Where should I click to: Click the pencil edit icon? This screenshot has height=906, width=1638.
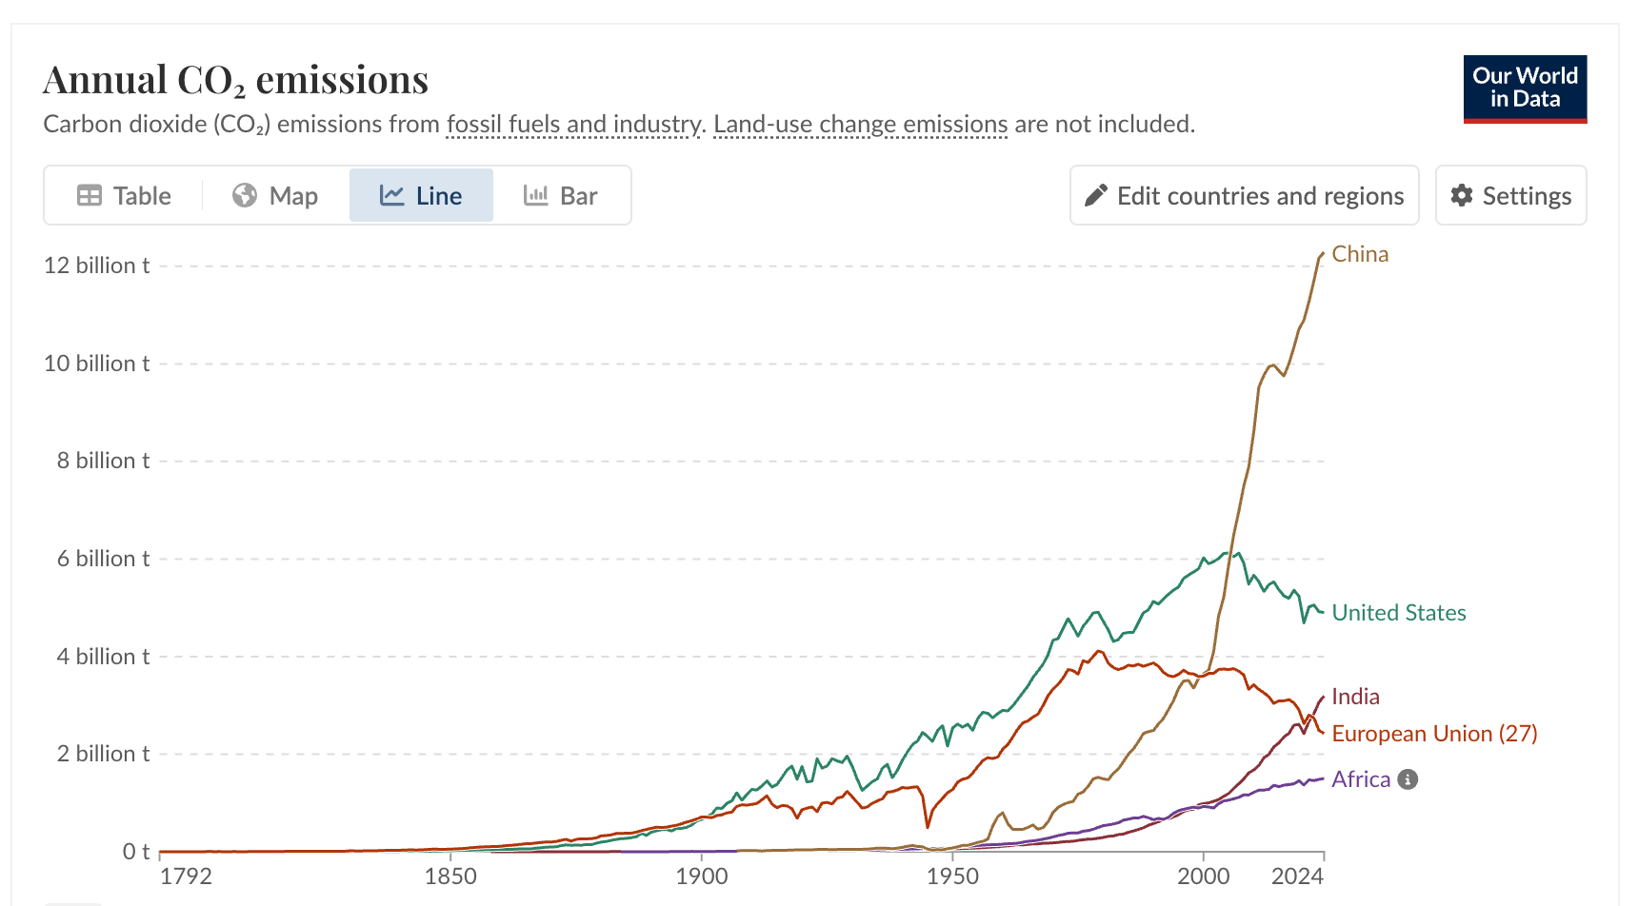point(1096,195)
